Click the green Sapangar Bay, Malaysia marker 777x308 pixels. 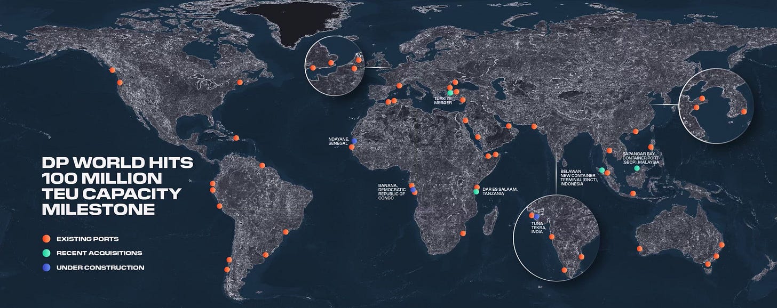(637, 168)
